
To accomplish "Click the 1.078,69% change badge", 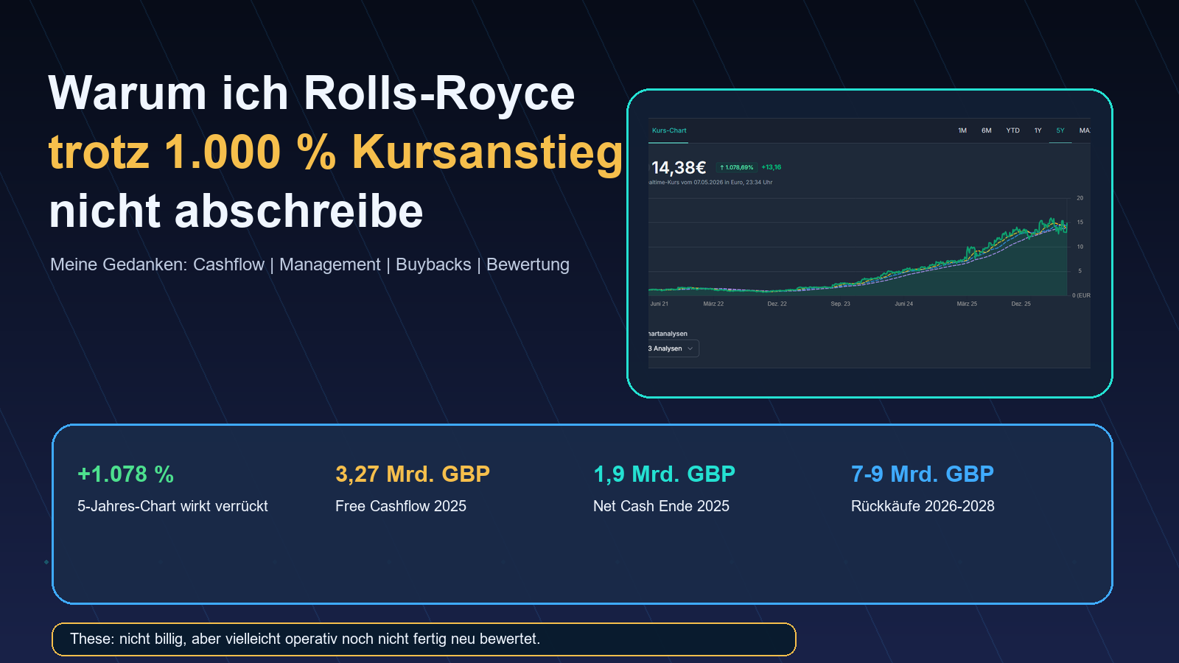I will (736, 167).
